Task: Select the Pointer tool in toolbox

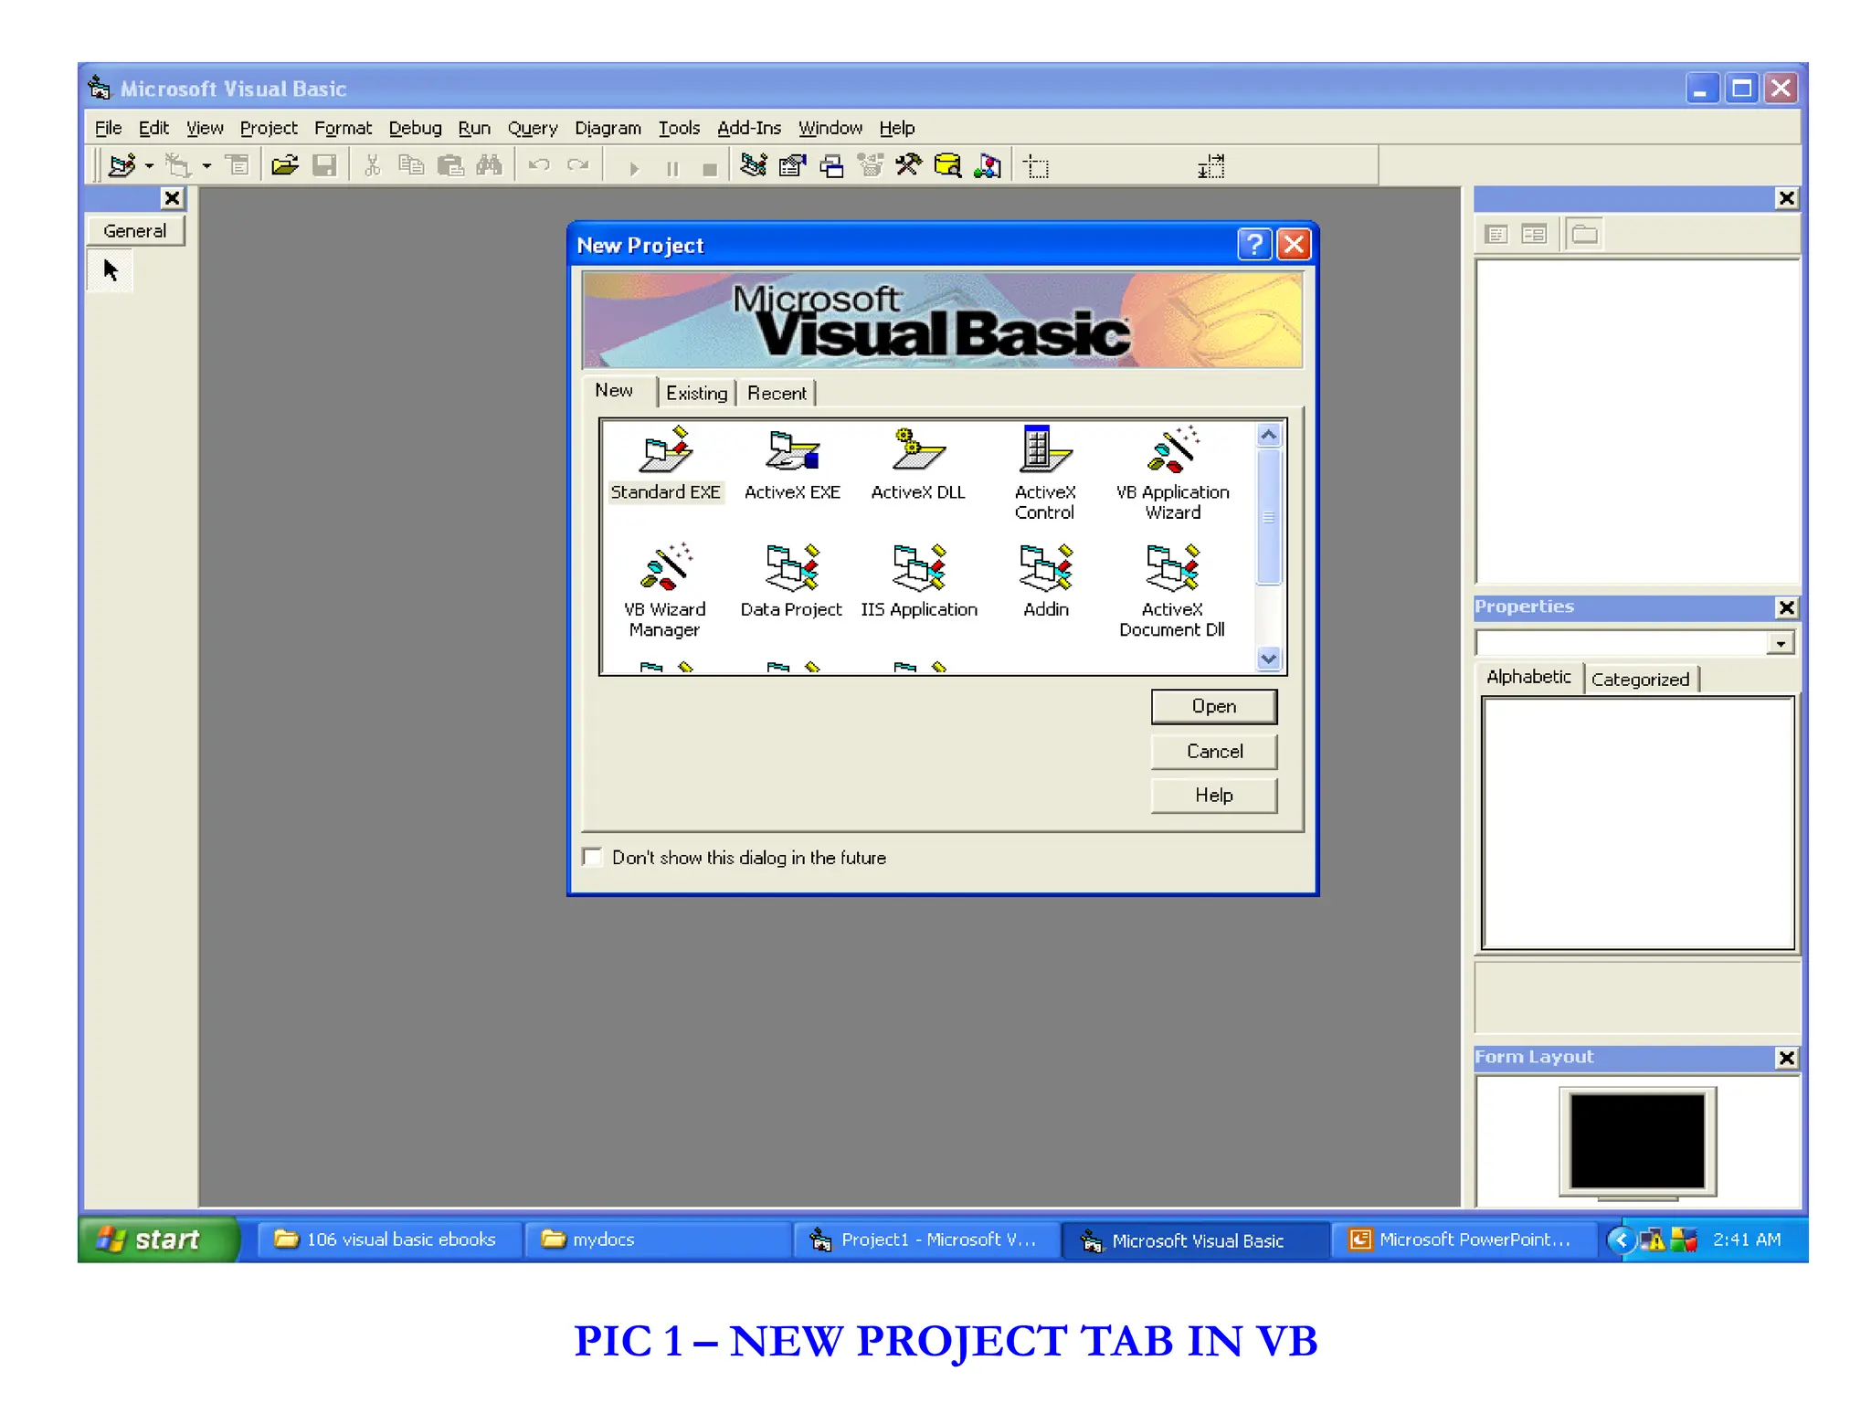Action: pos(111,271)
